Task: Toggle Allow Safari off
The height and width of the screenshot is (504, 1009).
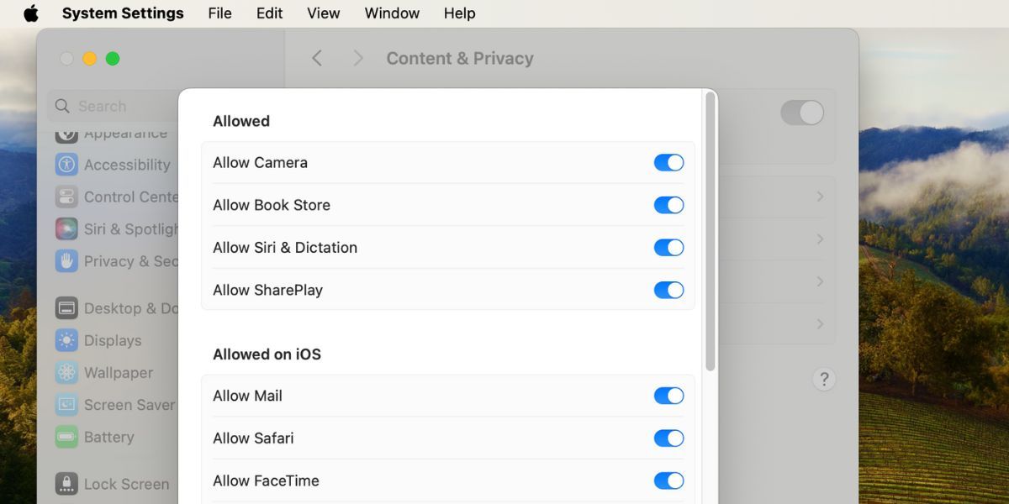Action: [668, 438]
